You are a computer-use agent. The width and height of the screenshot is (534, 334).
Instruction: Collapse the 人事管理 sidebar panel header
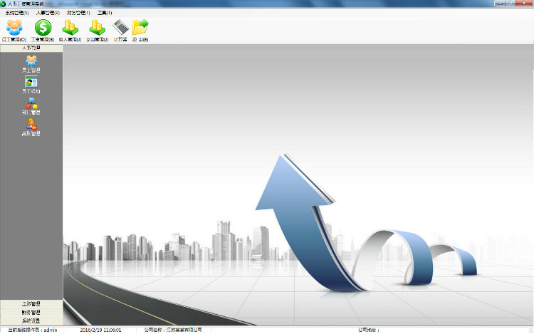tap(31, 48)
